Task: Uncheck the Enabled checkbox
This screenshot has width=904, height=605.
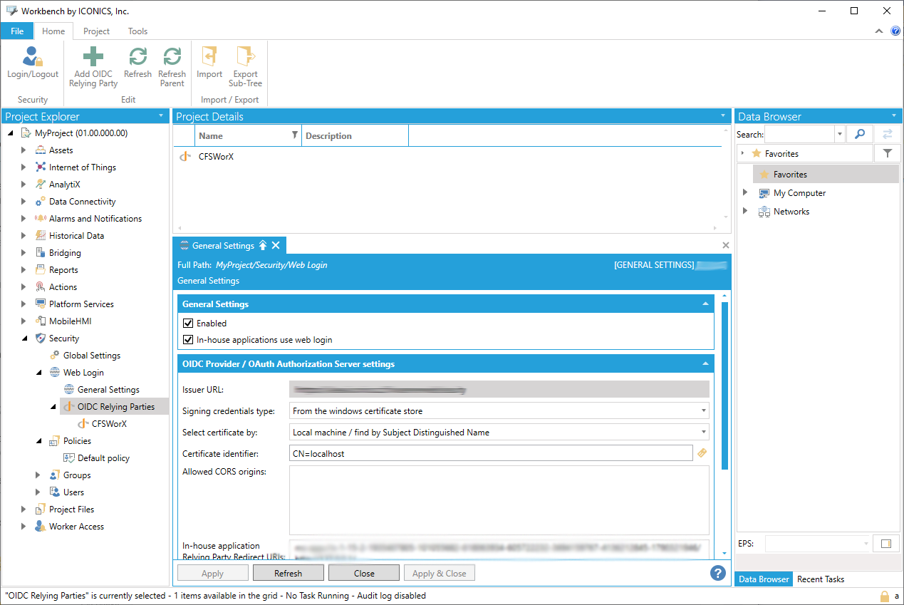Action: [x=189, y=324]
